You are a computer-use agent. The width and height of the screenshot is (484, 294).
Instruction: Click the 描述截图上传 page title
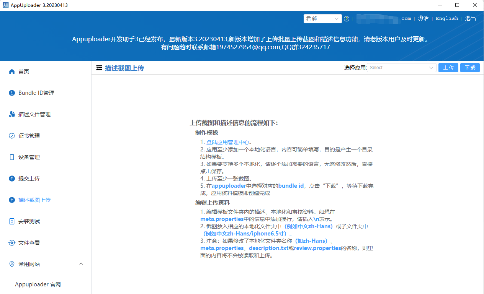124,68
